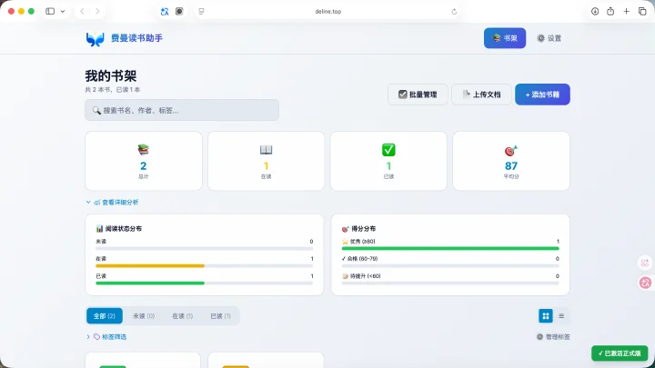Click the 共 2 本书 summary text
Screen dimensions: 655x368
pos(113,90)
